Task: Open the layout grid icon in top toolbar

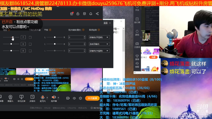Action: 84,14
